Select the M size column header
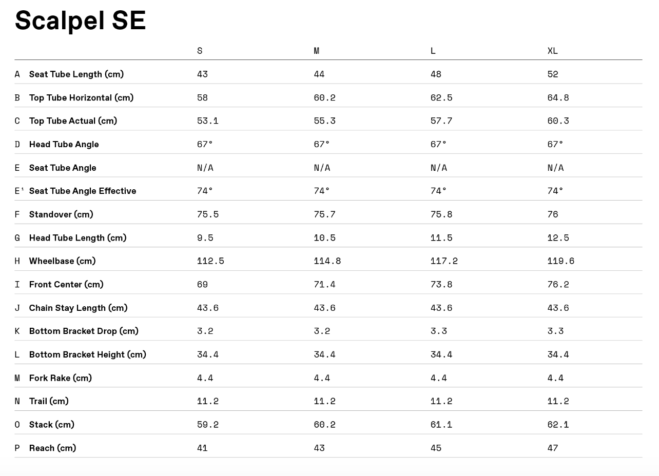 coord(317,51)
